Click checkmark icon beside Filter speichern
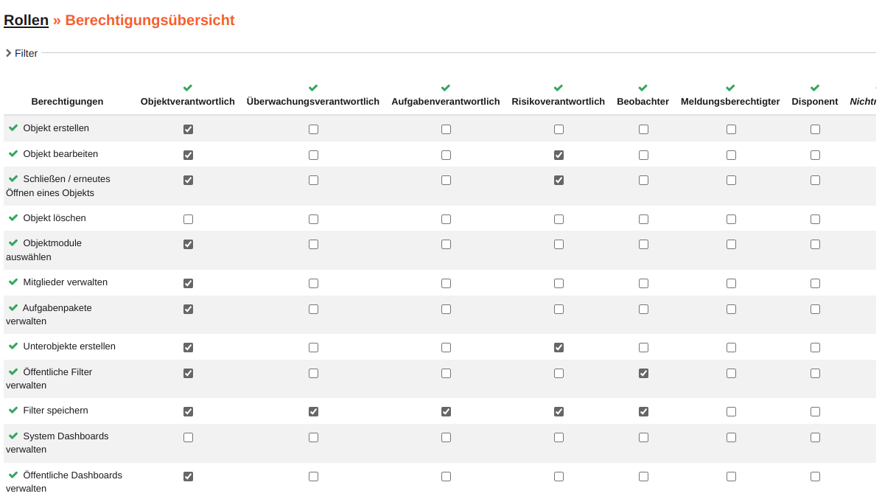Viewport: 896px width, 499px height. pos(13,410)
